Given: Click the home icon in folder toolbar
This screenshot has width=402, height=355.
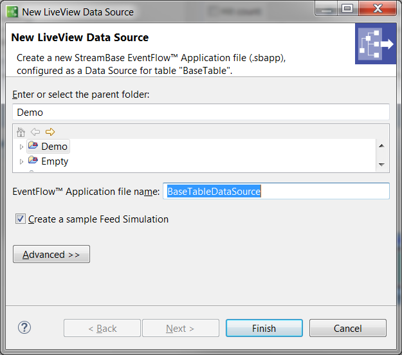Looking at the screenshot, I should 21,132.
